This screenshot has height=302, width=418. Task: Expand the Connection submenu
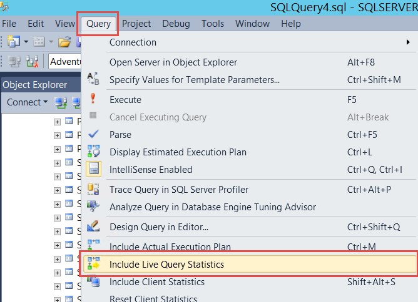click(x=249, y=42)
